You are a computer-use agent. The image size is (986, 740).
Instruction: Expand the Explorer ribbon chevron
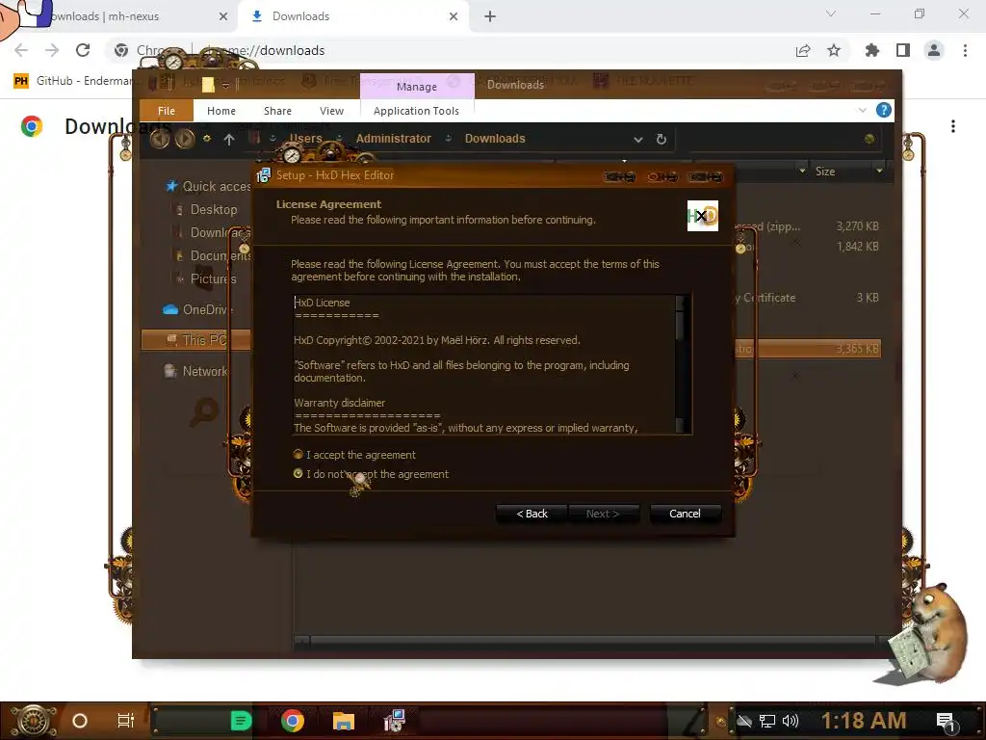(862, 110)
